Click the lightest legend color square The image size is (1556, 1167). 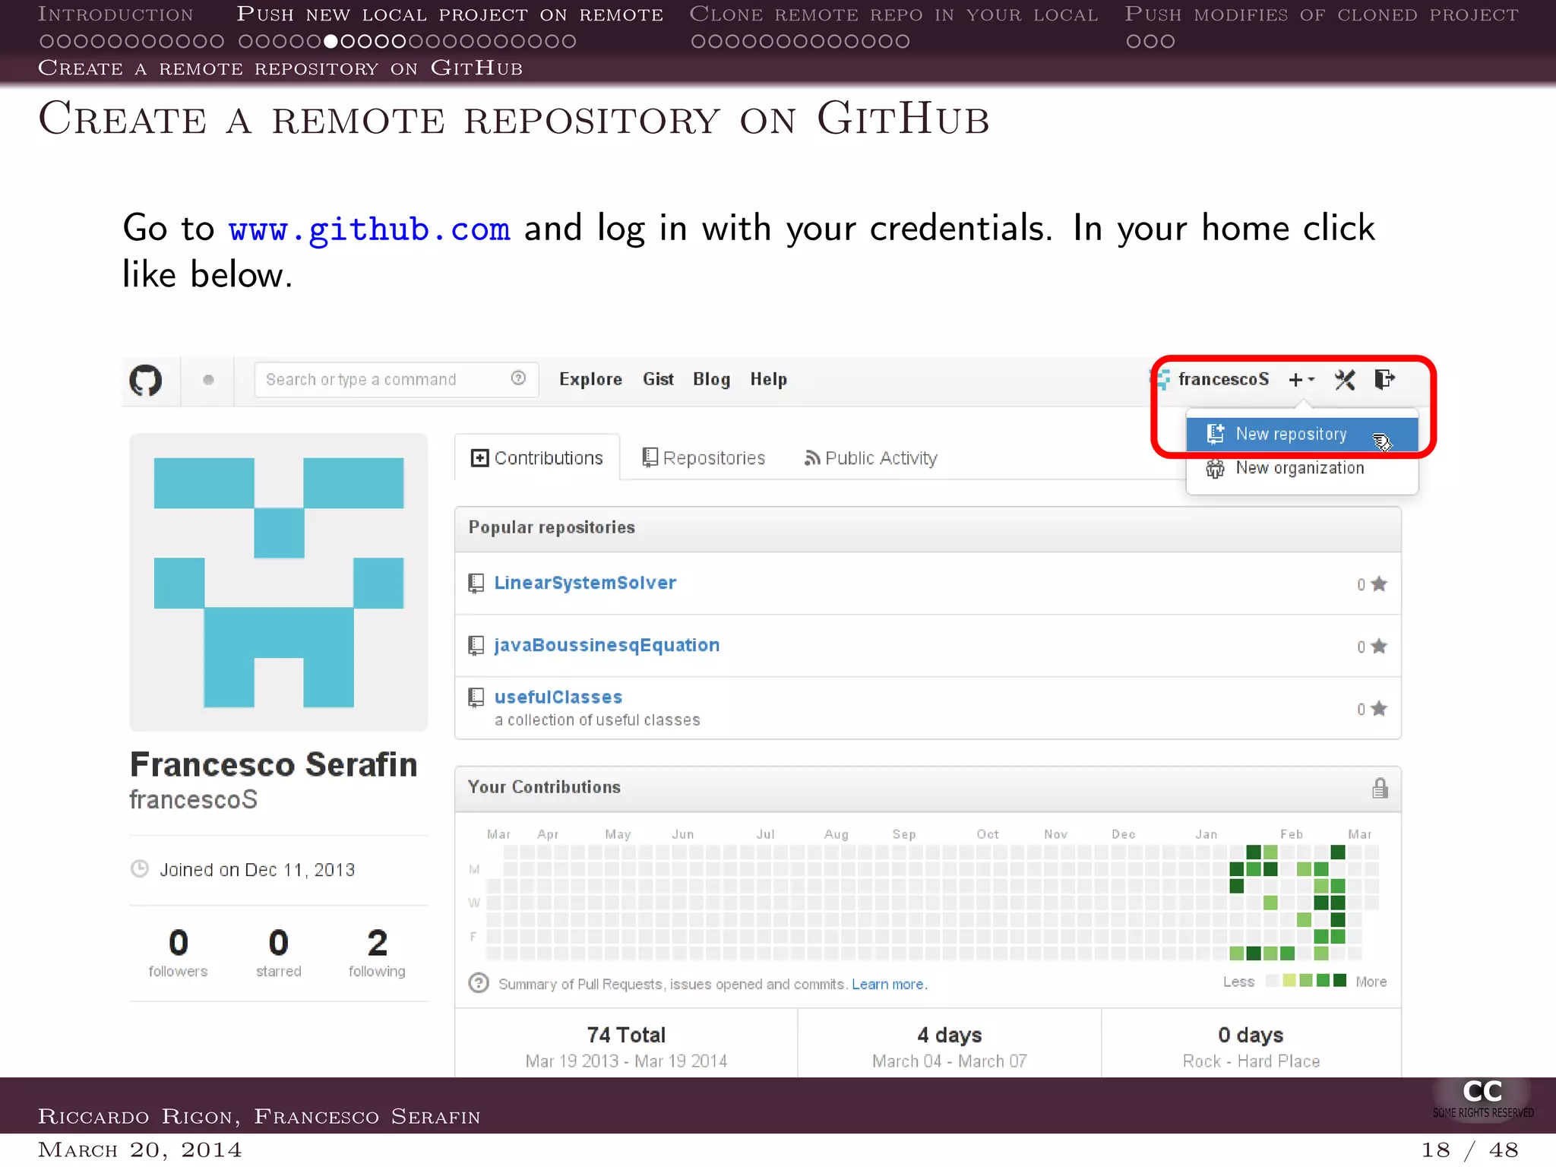(1272, 981)
